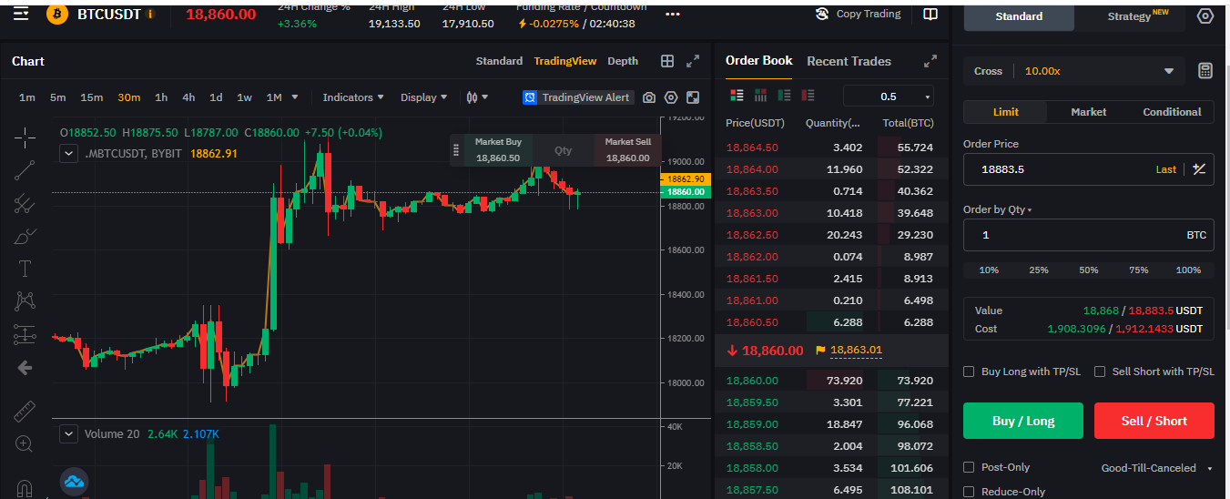Viewport: 1230px width, 499px height.
Task: Switch chart to Depth view
Action: click(623, 61)
